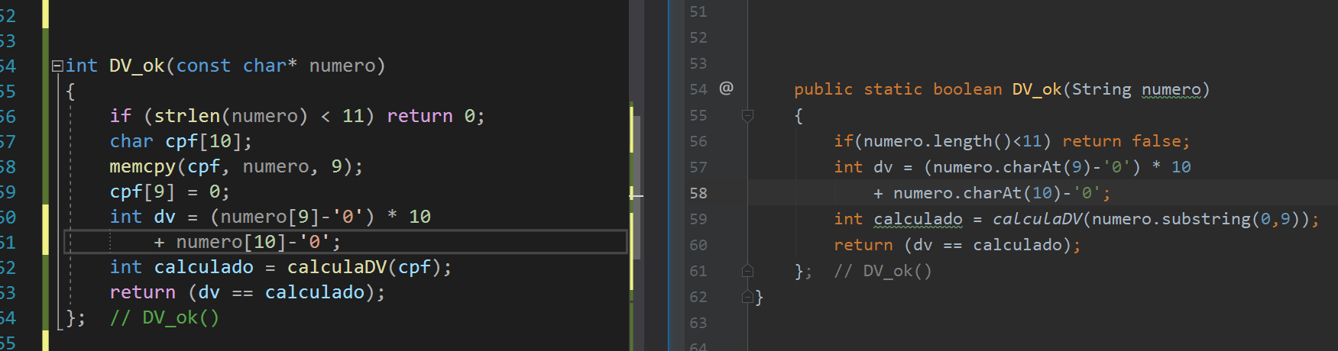Click 'boolean' return type in Java editor
The image size is (1338, 351).
coord(967,89)
